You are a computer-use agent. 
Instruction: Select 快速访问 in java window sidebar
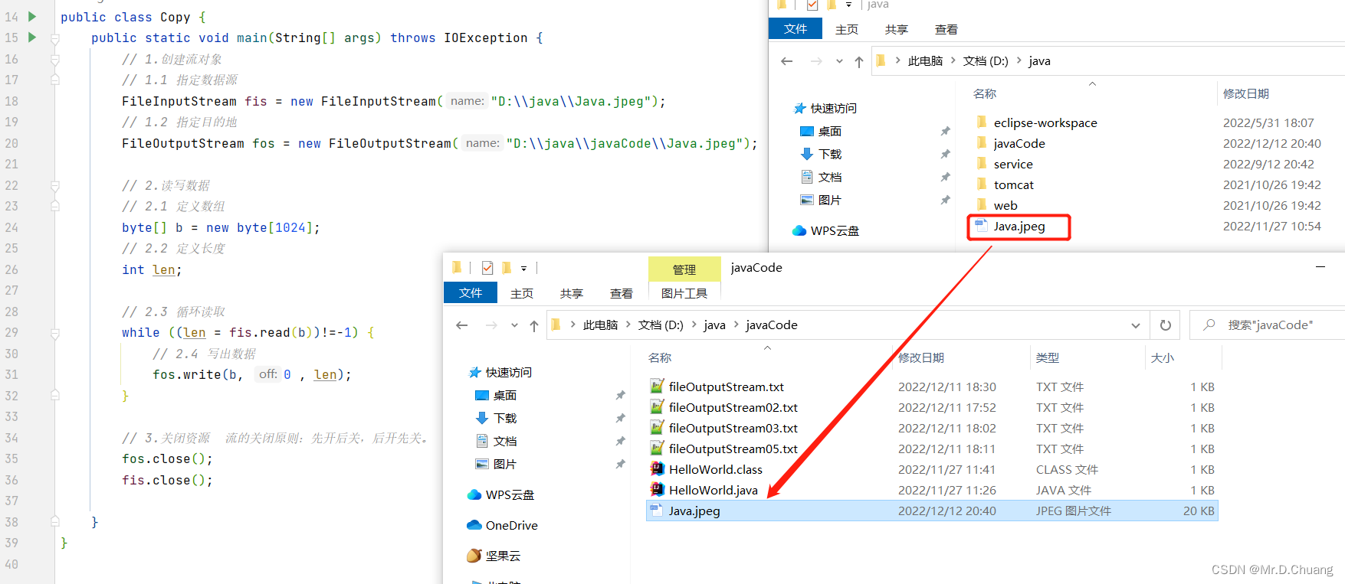tap(825, 108)
